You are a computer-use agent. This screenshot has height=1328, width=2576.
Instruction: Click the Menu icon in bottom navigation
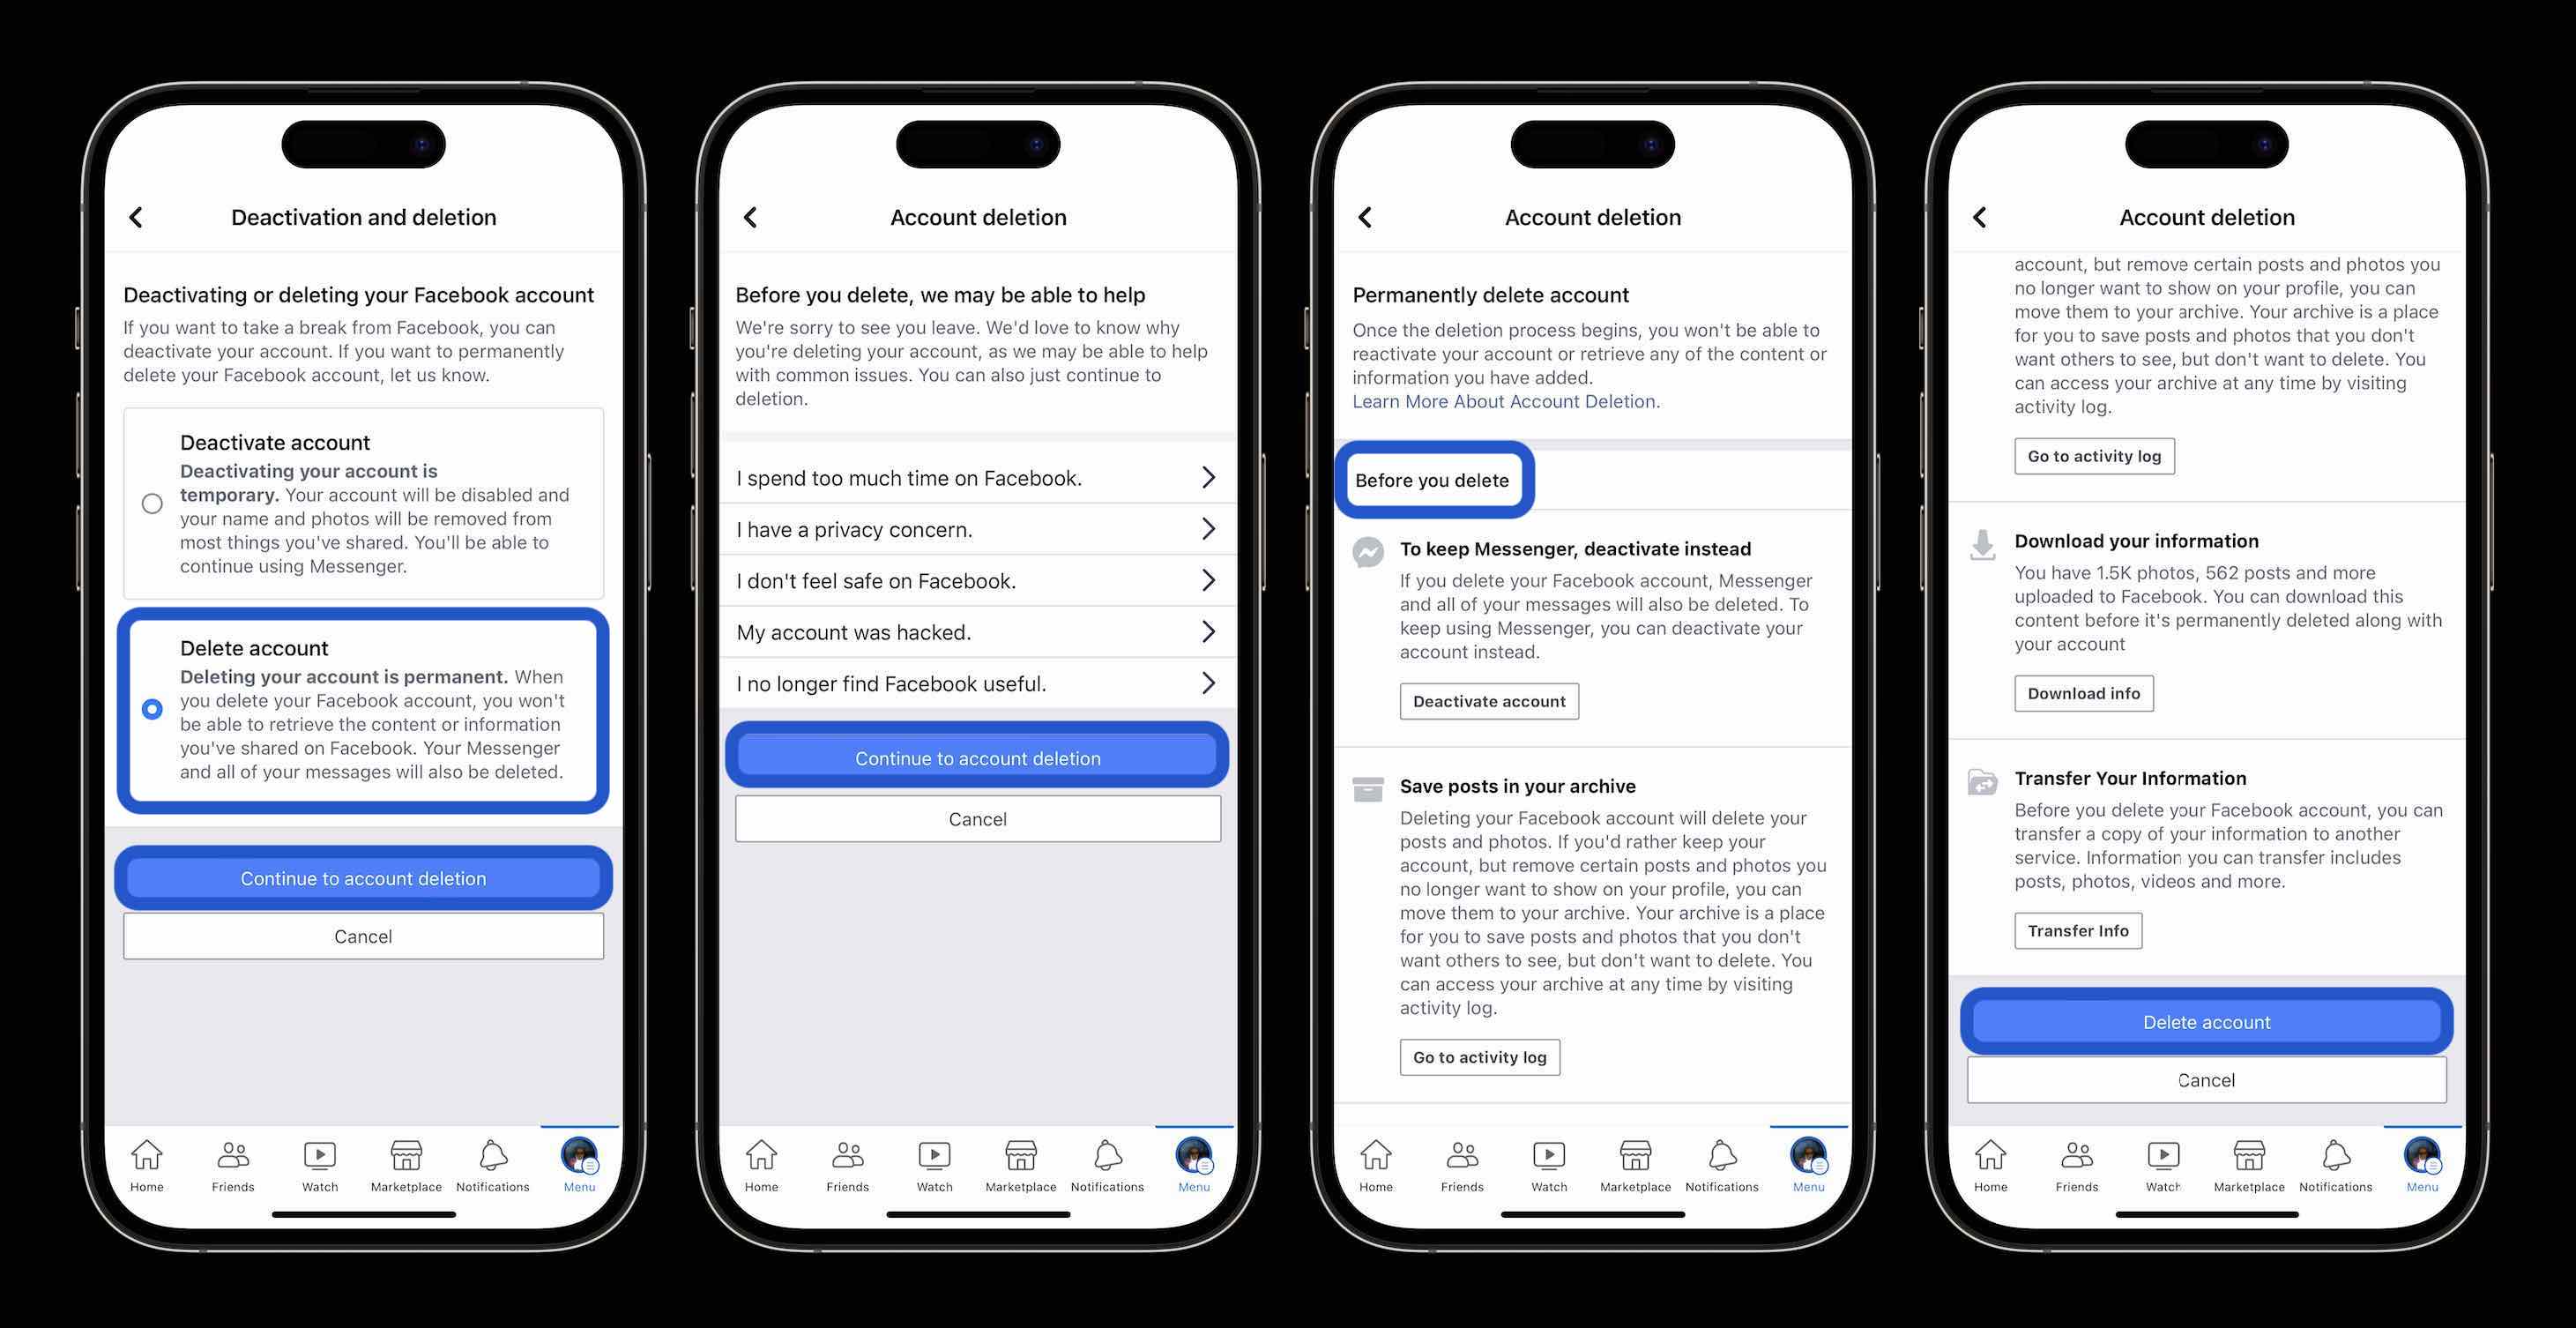(x=579, y=1160)
